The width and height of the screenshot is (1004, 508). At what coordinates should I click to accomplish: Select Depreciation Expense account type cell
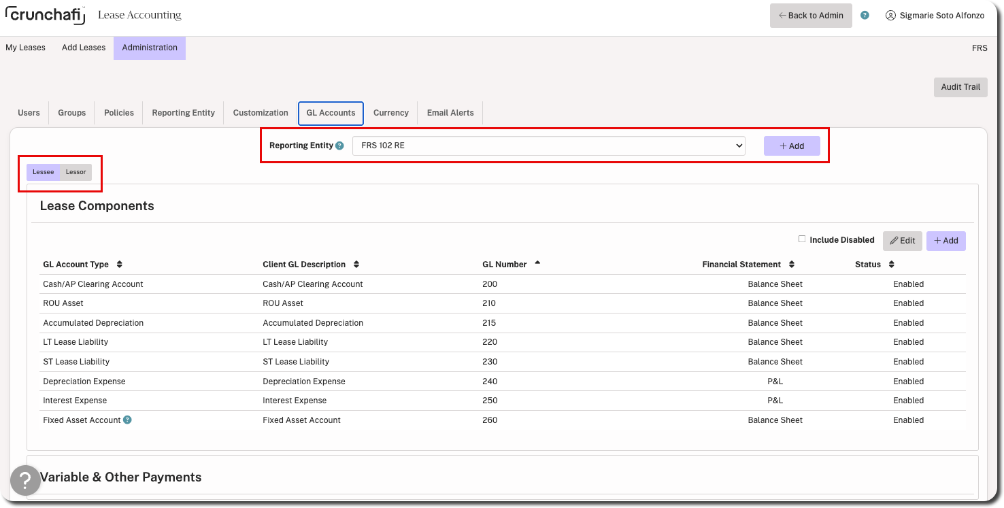pyautogui.click(x=84, y=382)
